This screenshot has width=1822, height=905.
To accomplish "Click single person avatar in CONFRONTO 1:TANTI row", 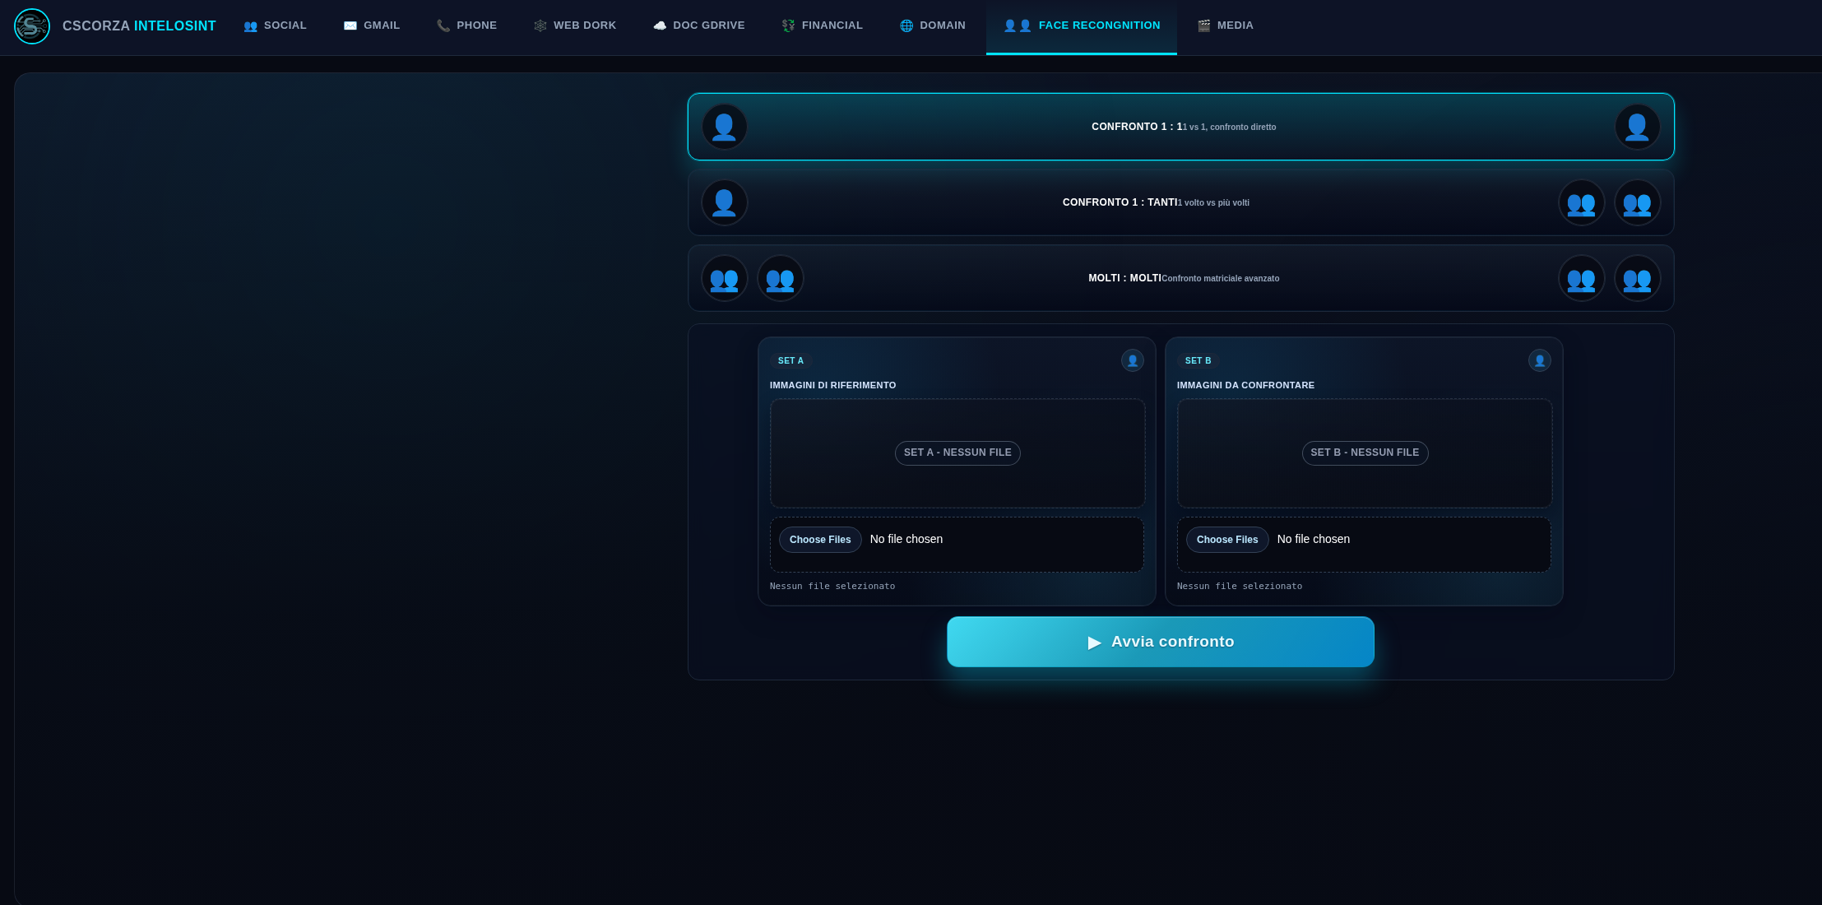I will tap(724, 202).
